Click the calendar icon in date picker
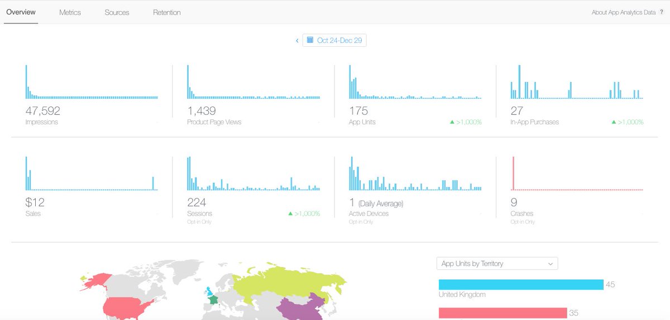Image resolution: width=670 pixels, height=320 pixels. (310, 41)
